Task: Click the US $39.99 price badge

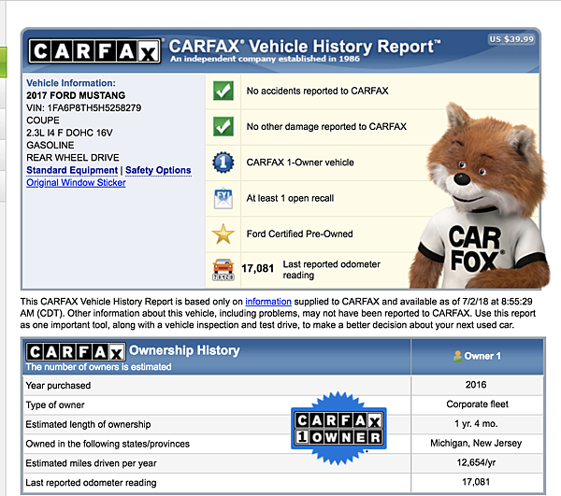Action: coord(511,39)
